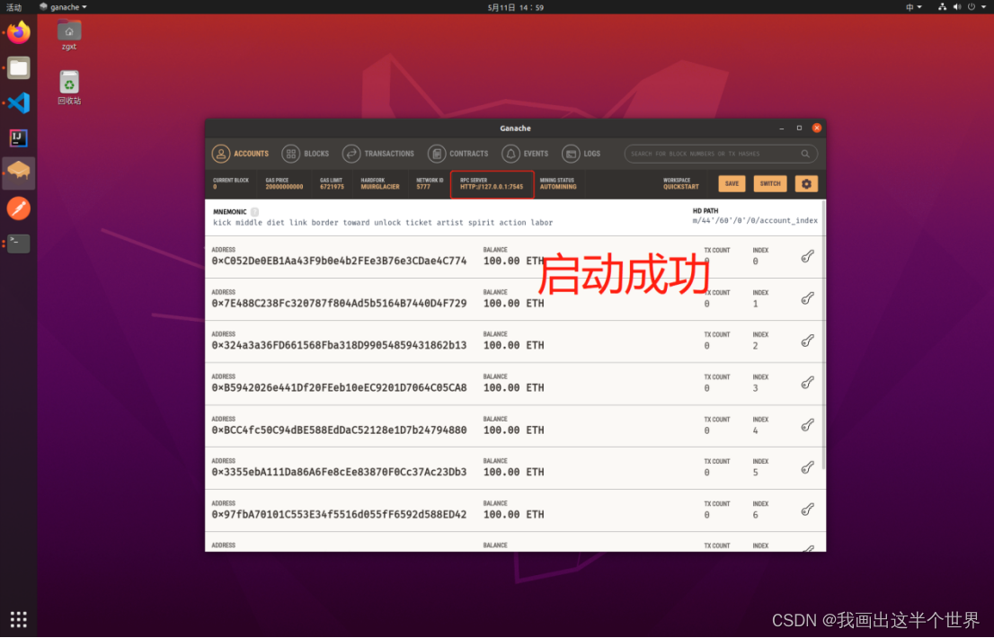Click the Quickstart workspace name
The width and height of the screenshot is (994, 638).
pos(681,187)
